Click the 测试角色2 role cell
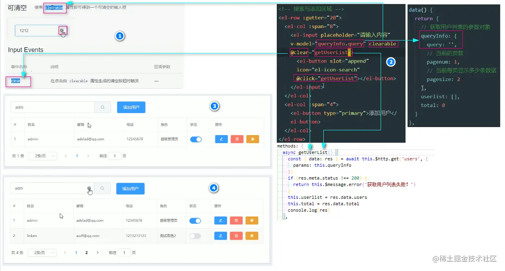The image size is (505, 271). [168, 236]
